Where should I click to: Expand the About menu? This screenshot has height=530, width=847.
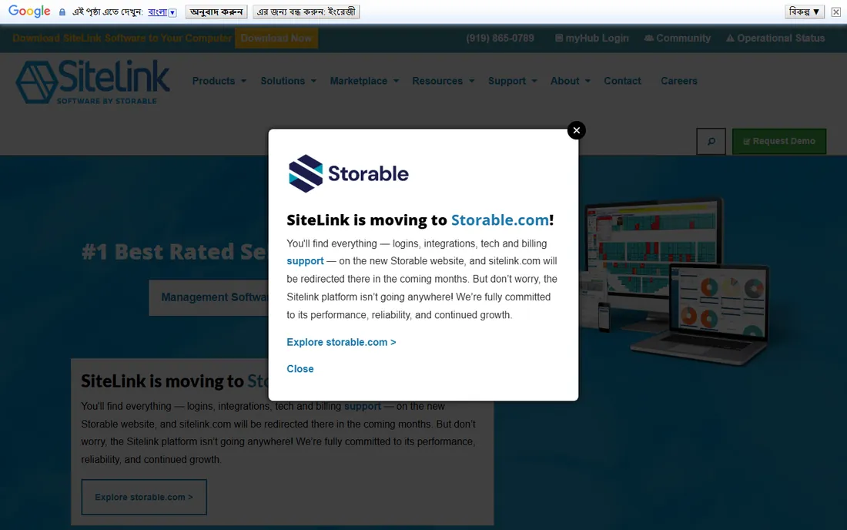coord(570,81)
